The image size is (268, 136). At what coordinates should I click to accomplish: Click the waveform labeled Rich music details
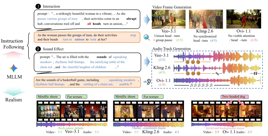click(72, 124)
